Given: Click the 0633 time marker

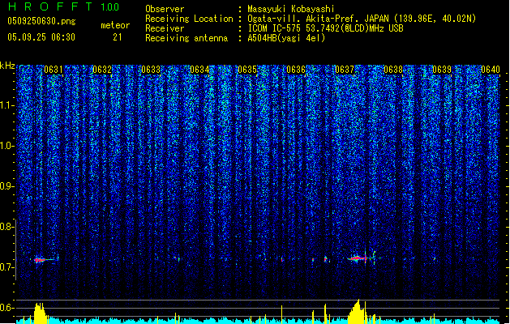Looking at the screenshot, I should click(151, 70).
